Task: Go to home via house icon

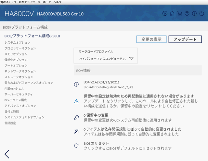Action: [x=172, y=14]
